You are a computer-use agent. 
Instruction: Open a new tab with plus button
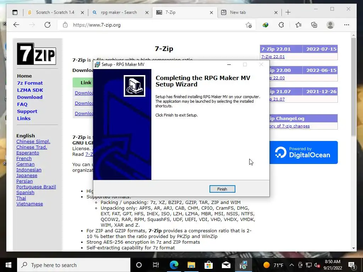pos(288,12)
